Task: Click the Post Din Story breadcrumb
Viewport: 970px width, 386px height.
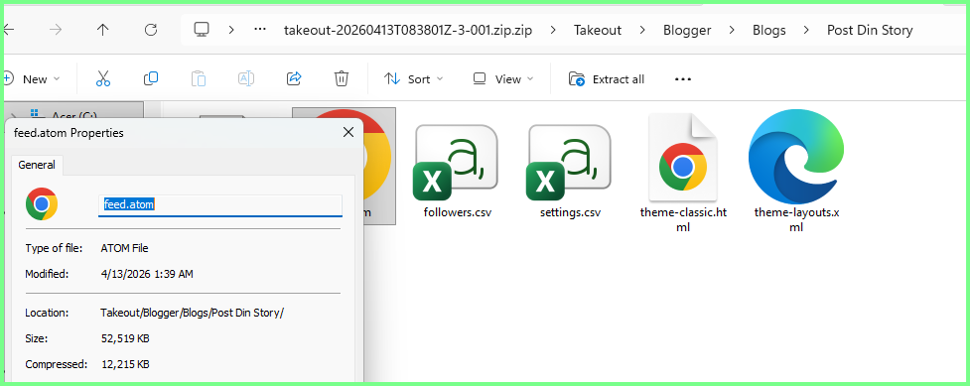Action: [870, 30]
